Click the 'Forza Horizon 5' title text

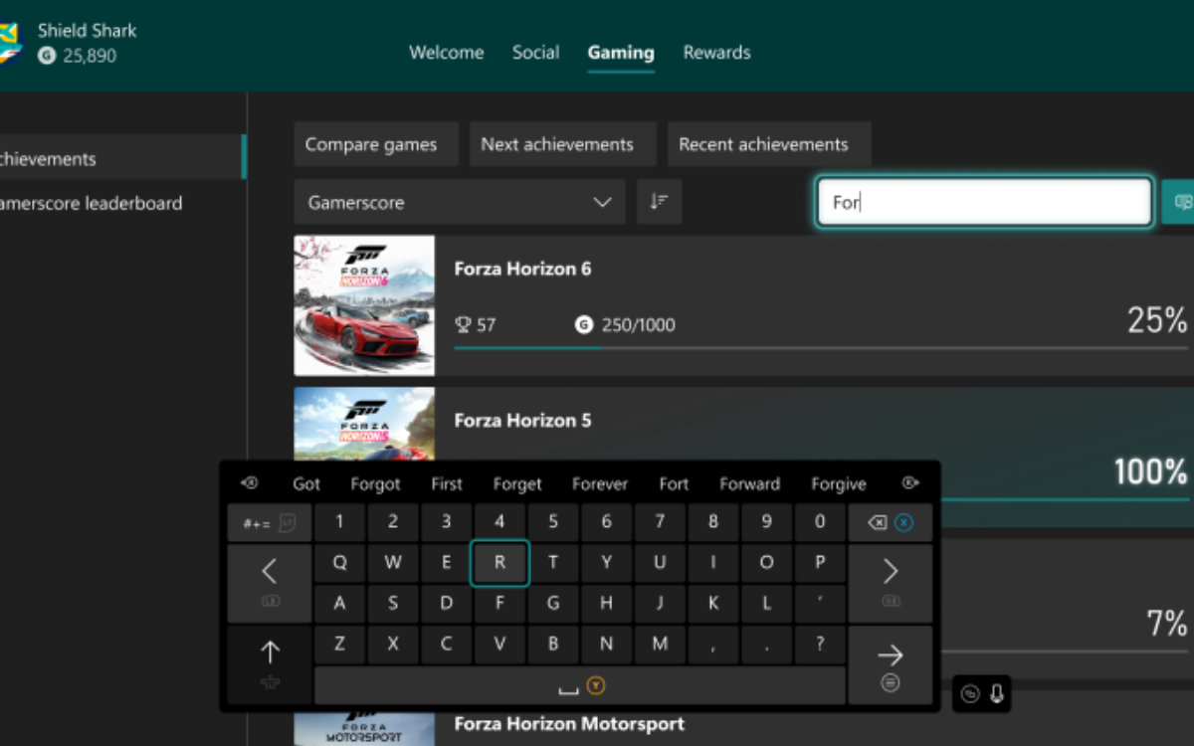coord(522,421)
